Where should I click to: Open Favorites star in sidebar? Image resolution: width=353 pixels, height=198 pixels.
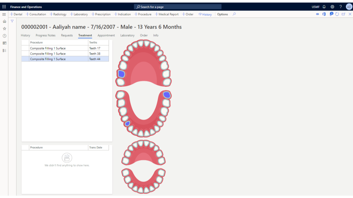(x=4, y=29)
